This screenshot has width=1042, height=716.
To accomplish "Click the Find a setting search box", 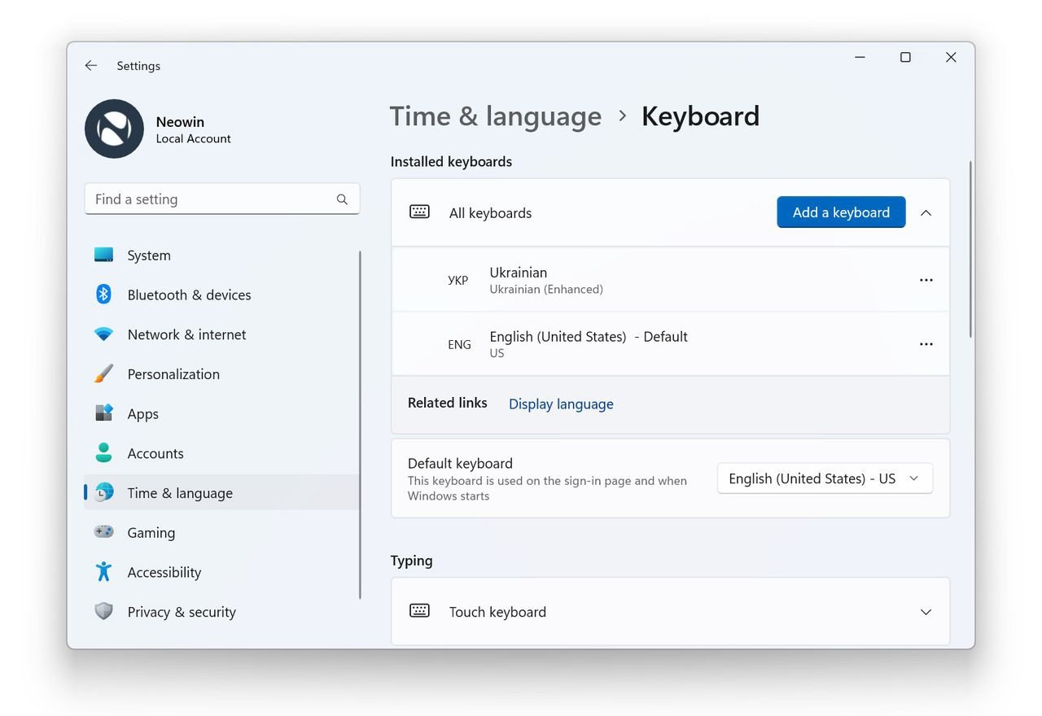I will [x=222, y=199].
